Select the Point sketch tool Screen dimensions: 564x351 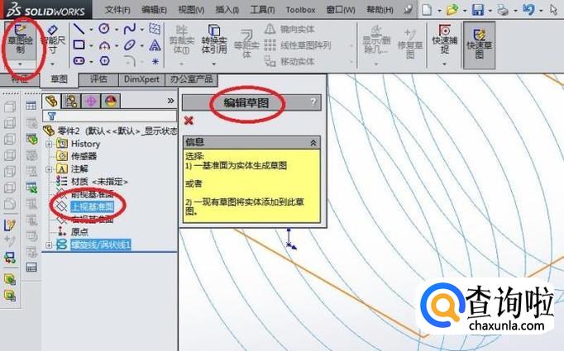155,61
